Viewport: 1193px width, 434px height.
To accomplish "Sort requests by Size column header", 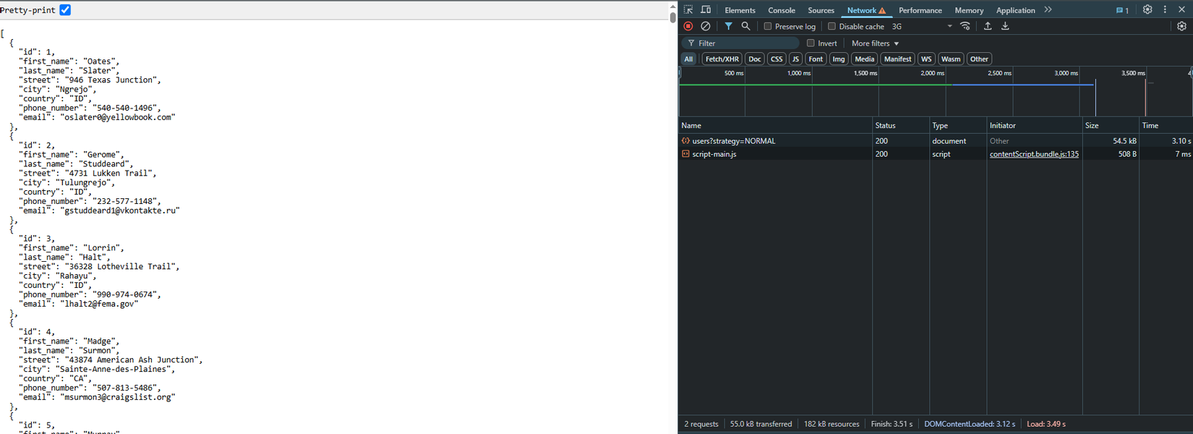I will click(x=1111, y=125).
